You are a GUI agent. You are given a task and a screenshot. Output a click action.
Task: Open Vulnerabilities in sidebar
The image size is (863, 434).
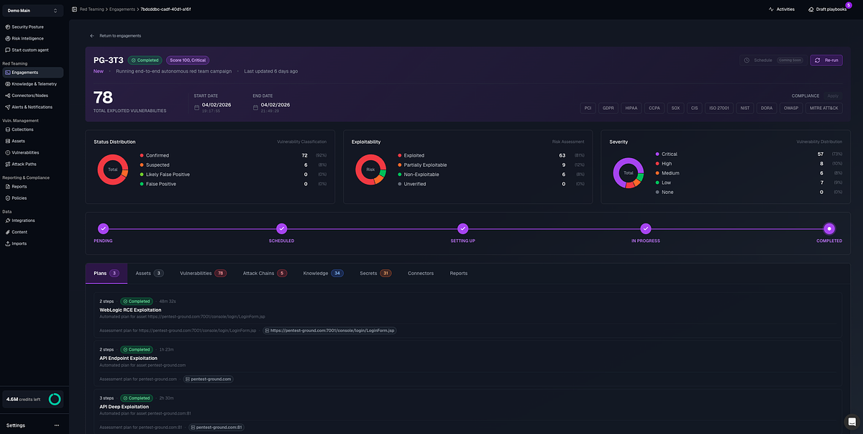pyautogui.click(x=25, y=152)
